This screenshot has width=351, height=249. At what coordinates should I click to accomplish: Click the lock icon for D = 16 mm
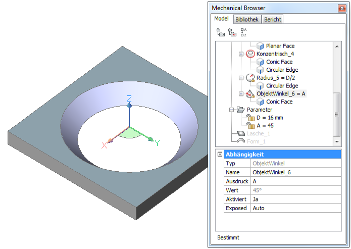click(x=250, y=118)
